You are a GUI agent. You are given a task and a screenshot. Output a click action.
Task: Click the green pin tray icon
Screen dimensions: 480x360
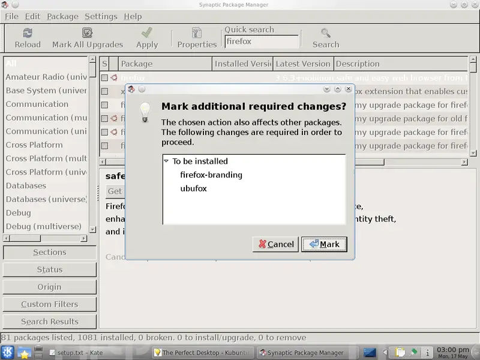pos(413,352)
